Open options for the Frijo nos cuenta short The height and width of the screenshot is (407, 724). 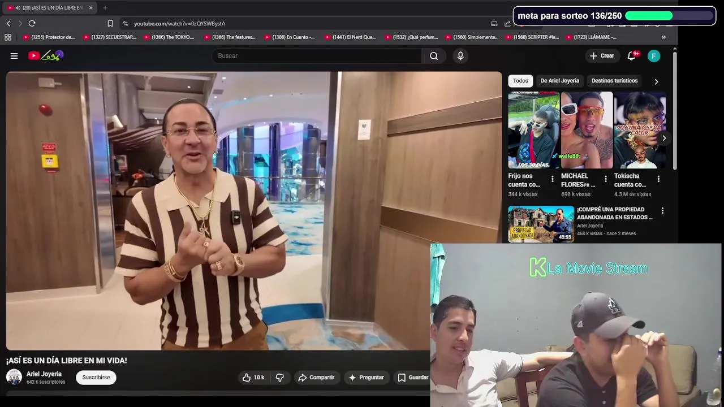553,179
